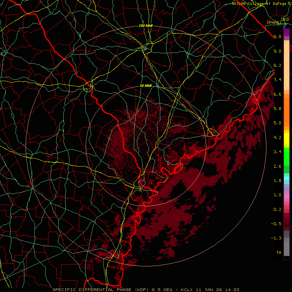Viewport: 292px width, 292px height.
Task: Click the gray swatch beside -1.3
Action: [x=286, y=240]
